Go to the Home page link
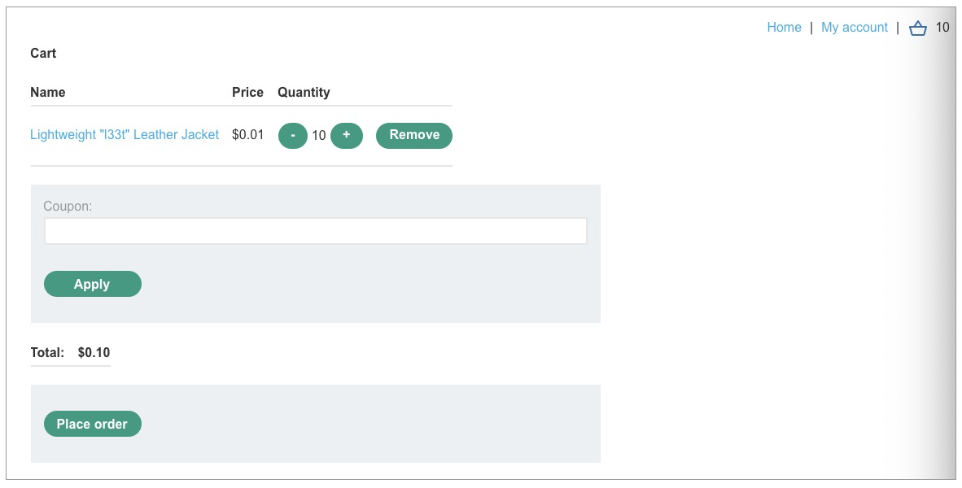This screenshot has width=962, height=488. (x=784, y=28)
